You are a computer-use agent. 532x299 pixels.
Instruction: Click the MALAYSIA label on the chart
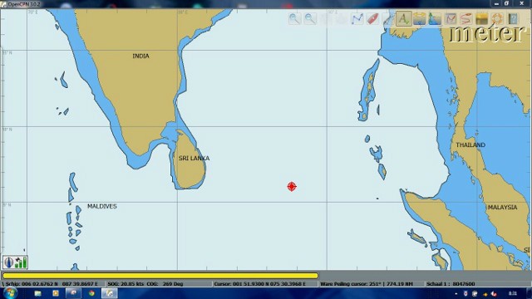point(502,207)
